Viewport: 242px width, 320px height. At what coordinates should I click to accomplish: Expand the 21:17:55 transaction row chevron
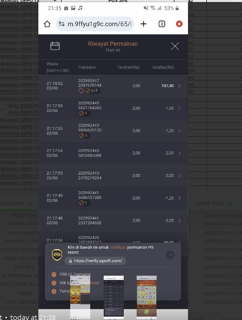click(x=179, y=131)
